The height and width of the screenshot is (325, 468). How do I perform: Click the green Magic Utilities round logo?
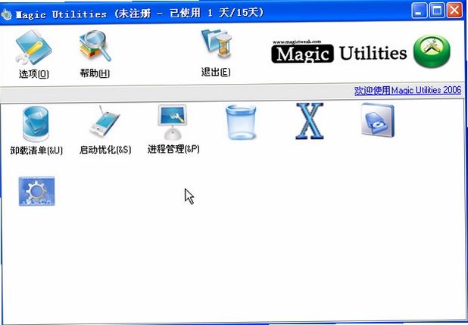(432, 51)
